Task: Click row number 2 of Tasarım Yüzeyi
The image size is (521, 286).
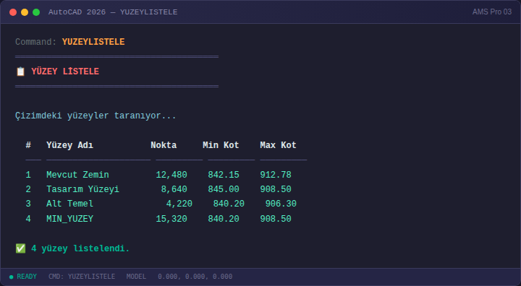Action: (28, 189)
